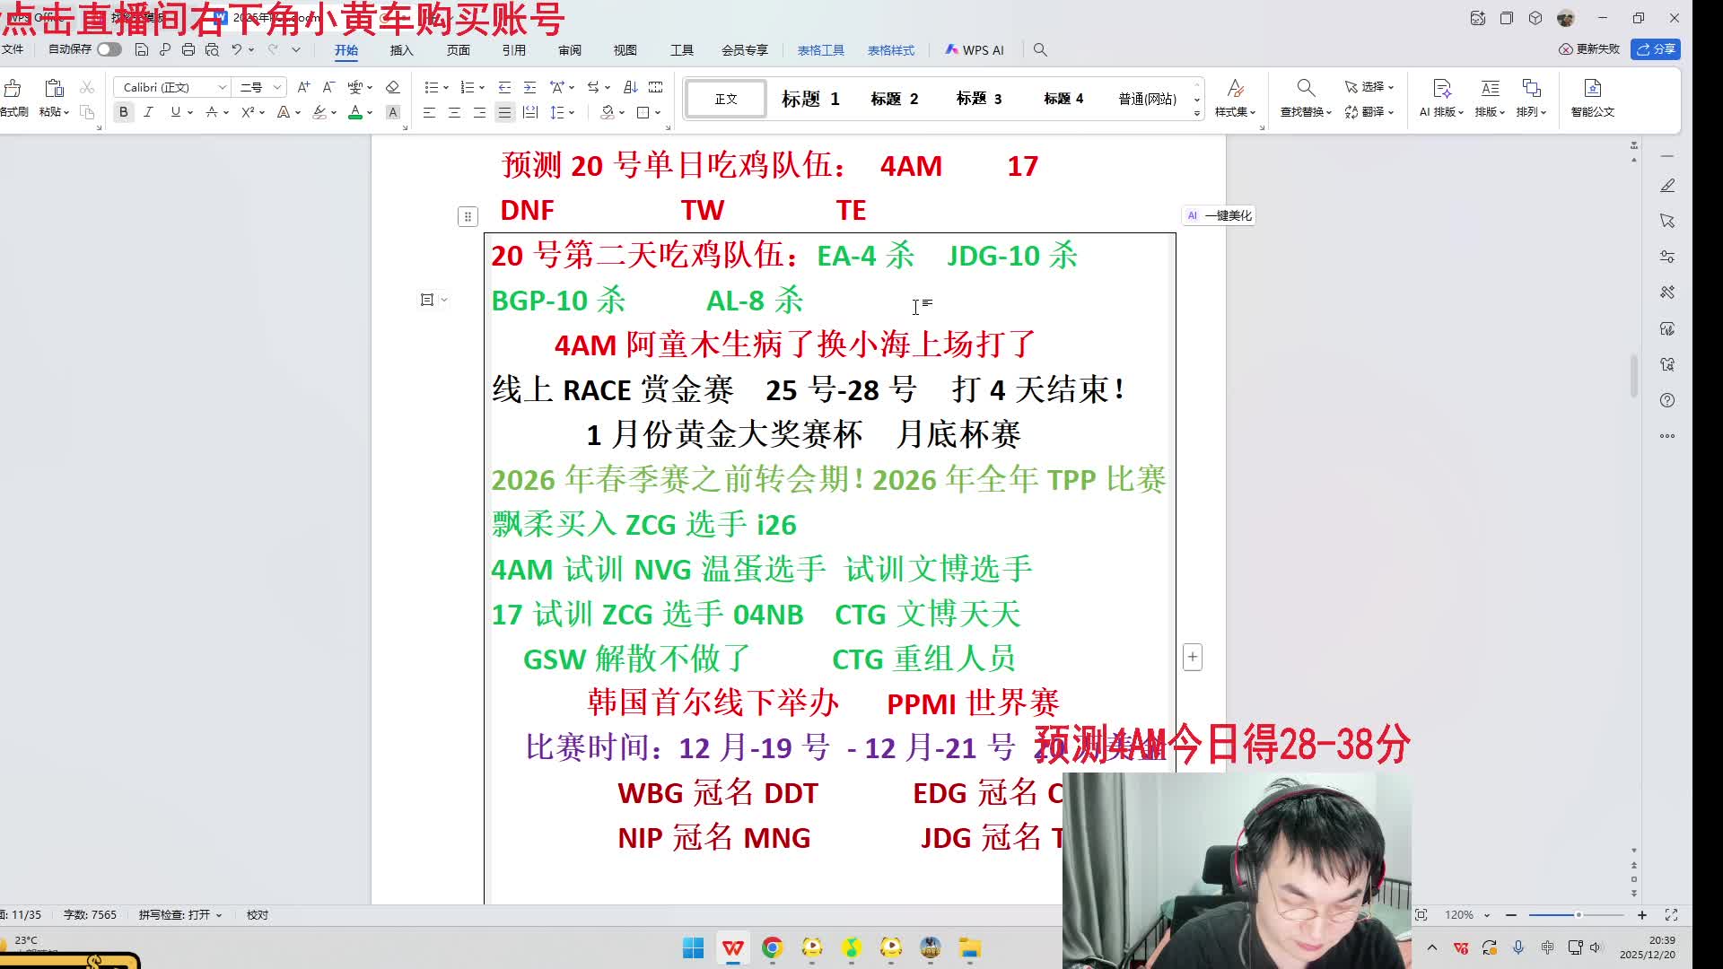Toggle italic formatting button
The height and width of the screenshot is (969, 1723).
point(148,112)
